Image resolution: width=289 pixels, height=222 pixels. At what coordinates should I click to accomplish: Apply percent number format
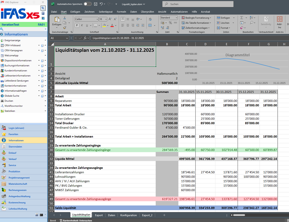point(170,23)
